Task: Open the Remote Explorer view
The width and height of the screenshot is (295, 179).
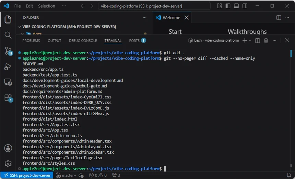Action: pos(8,82)
